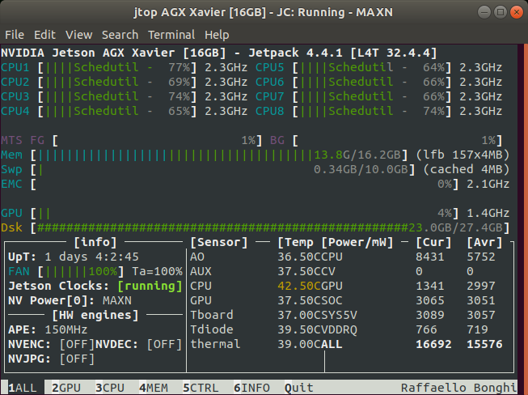Viewport: 528px width, 395px height.
Task: Click the NVENC [OFF] status
Action: coord(77,344)
